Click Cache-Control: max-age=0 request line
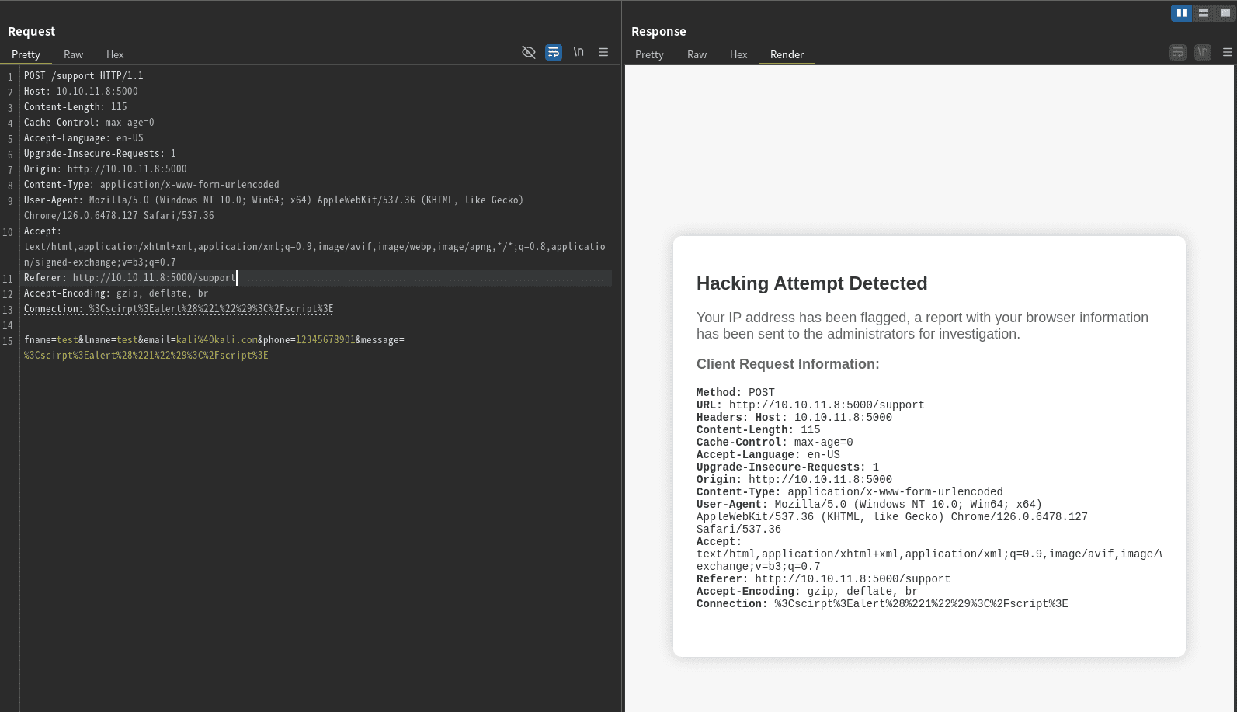Image resolution: width=1237 pixels, height=712 pixels. 89,123
